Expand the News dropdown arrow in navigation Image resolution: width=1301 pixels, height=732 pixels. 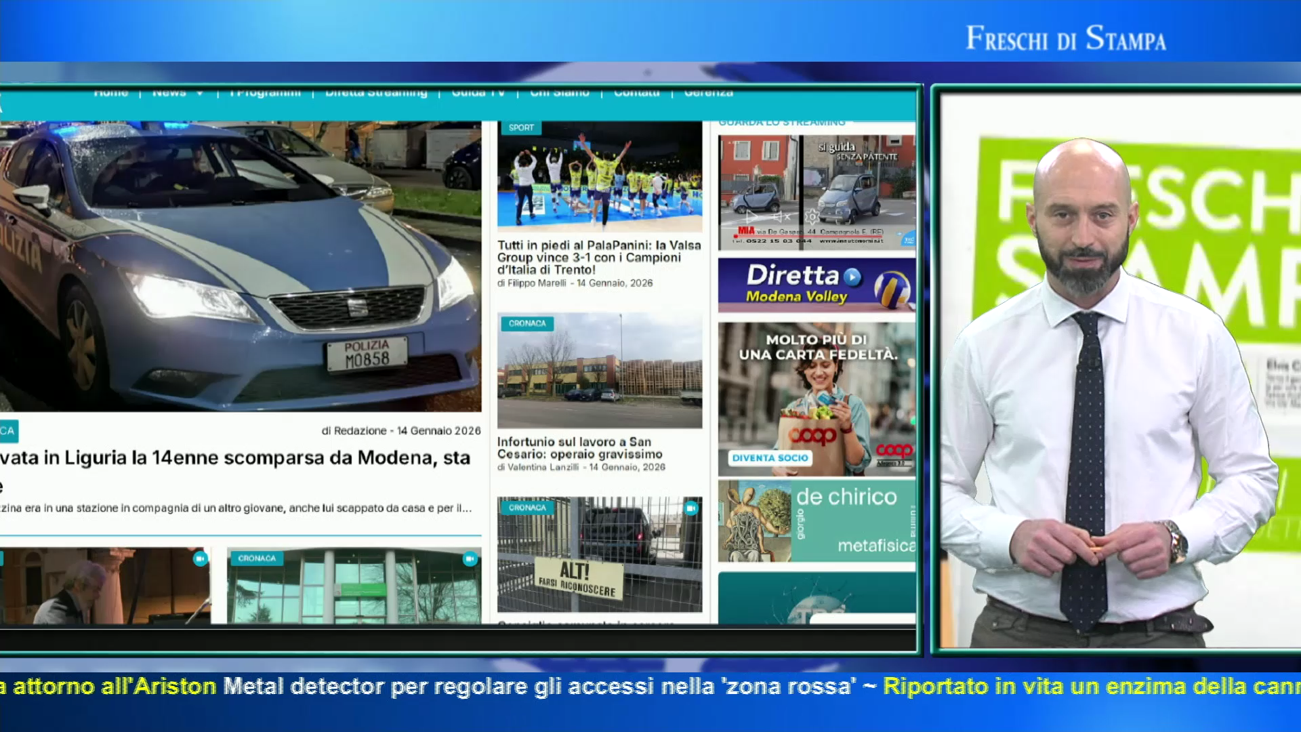coord(200,94)
